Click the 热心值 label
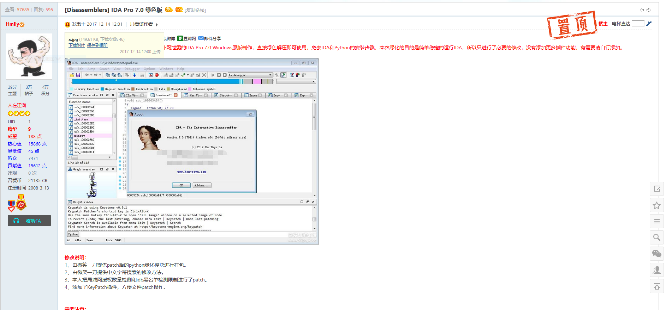Image resolution: width=666 pixels, height=310 pixels. pyautogui.click(x=15, y=144)
